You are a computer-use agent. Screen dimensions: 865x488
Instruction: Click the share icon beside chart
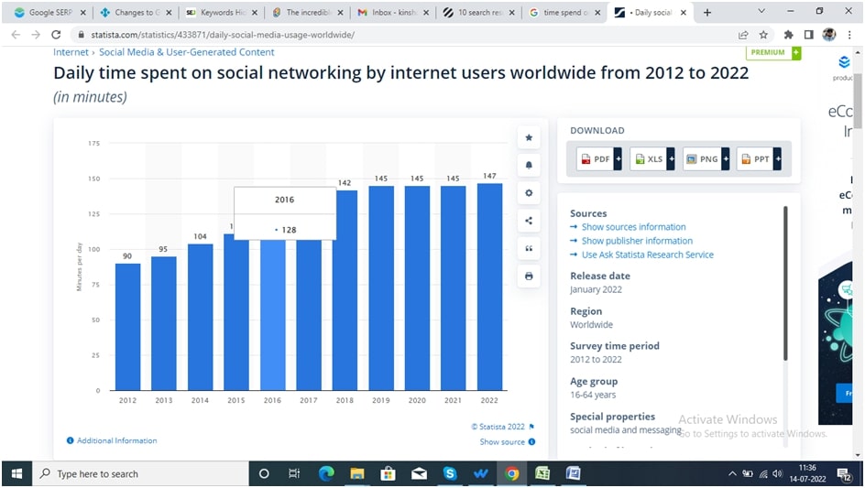[529, 221]
